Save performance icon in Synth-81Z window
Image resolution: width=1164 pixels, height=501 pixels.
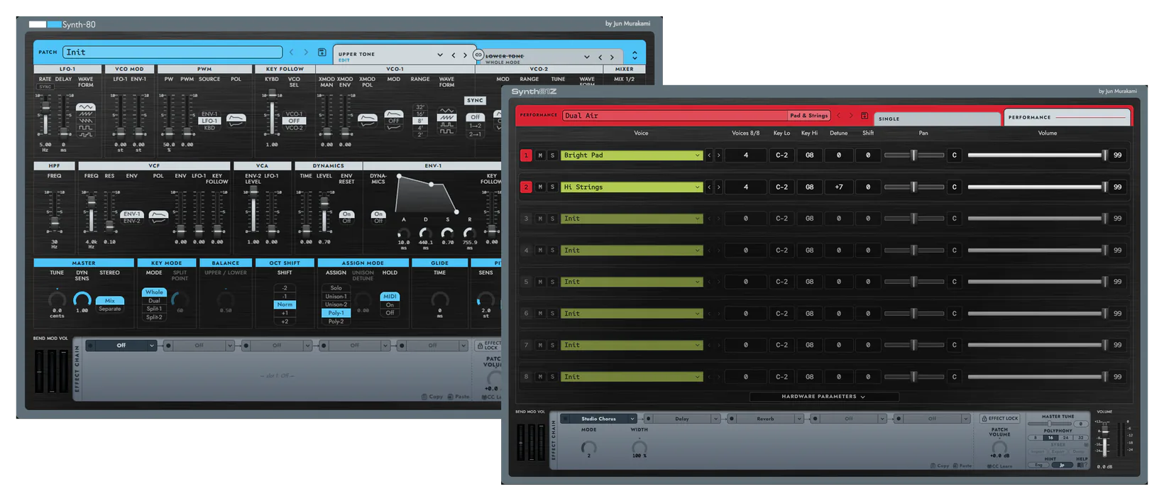864,116
